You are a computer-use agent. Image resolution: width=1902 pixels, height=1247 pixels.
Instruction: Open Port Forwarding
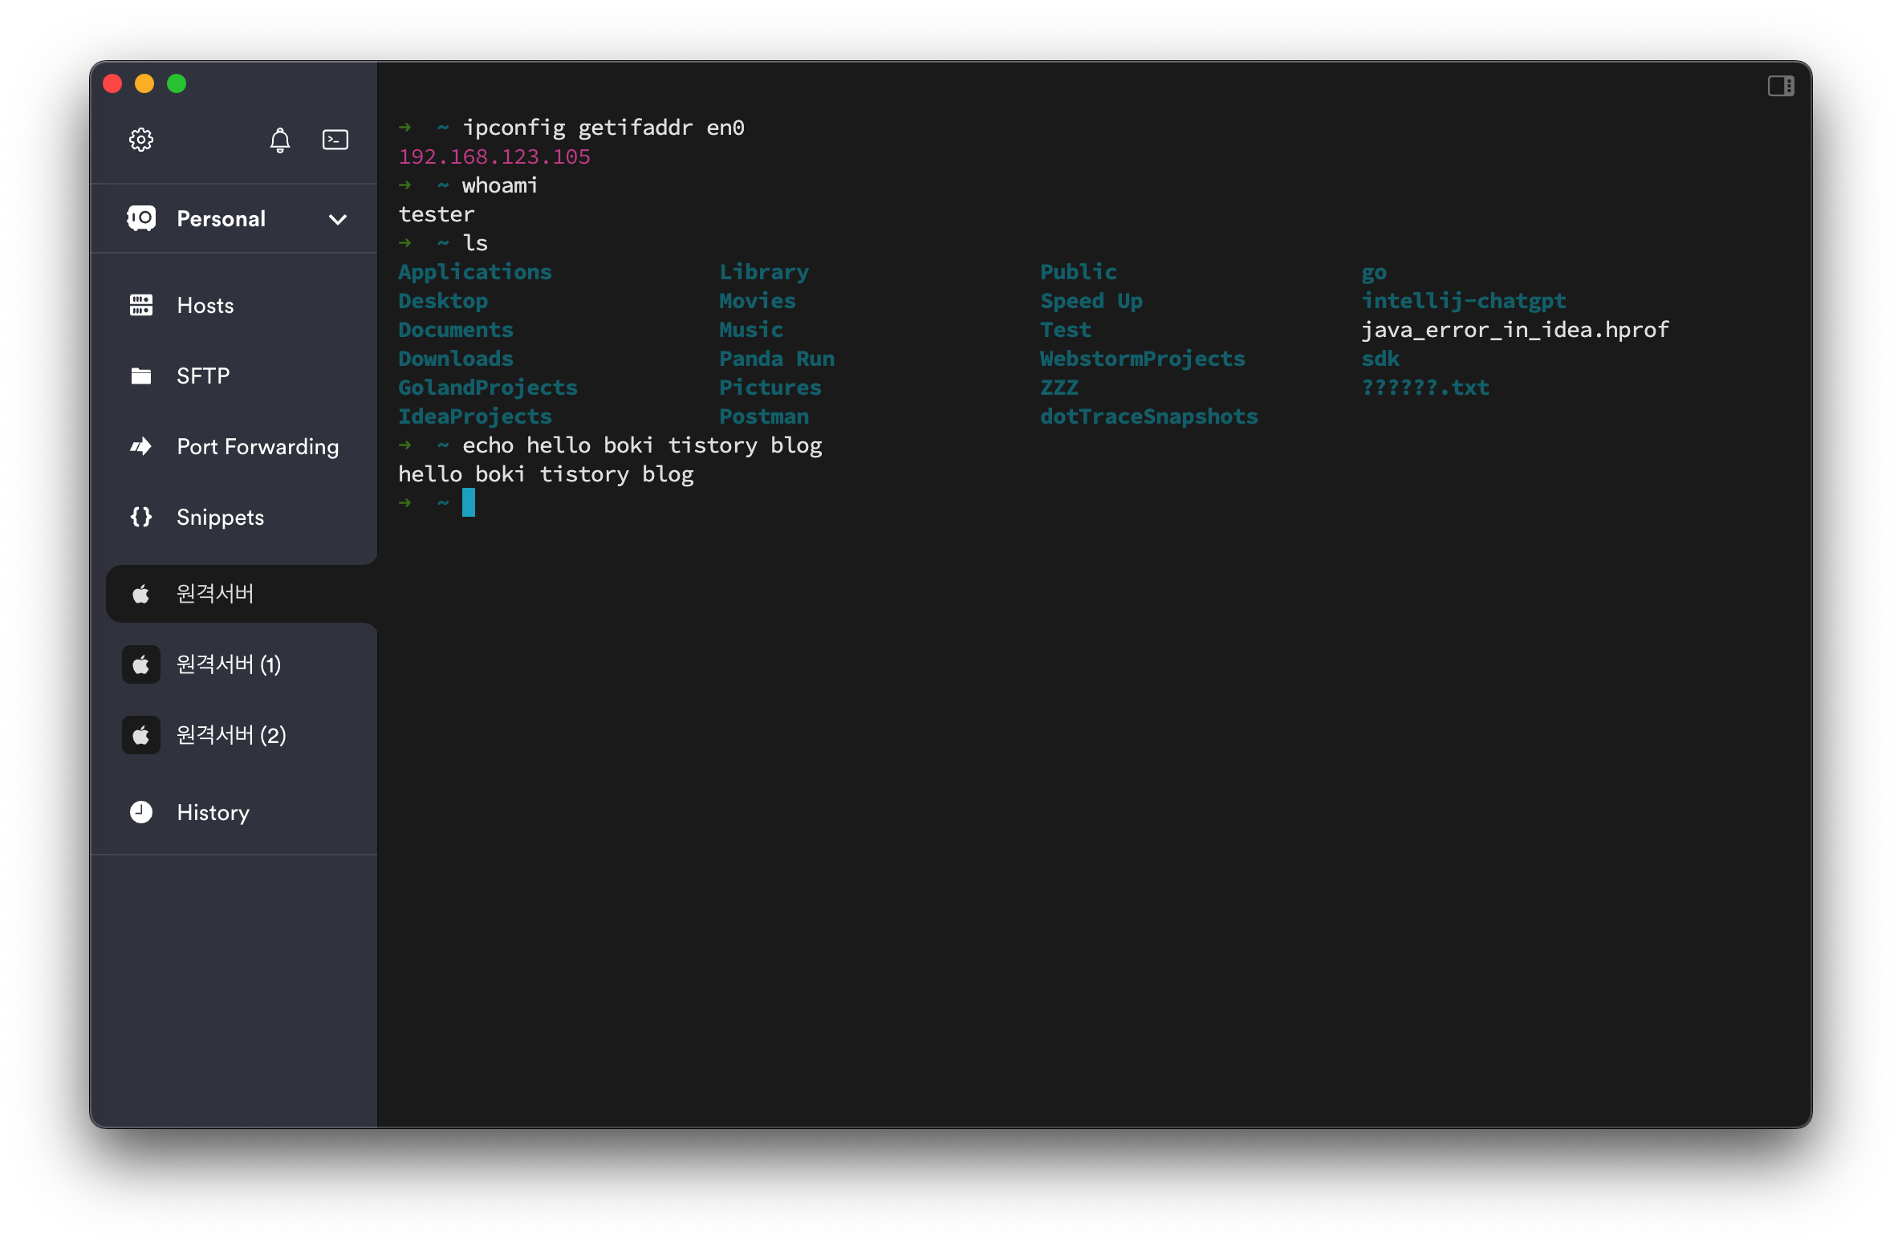[258, 446]
